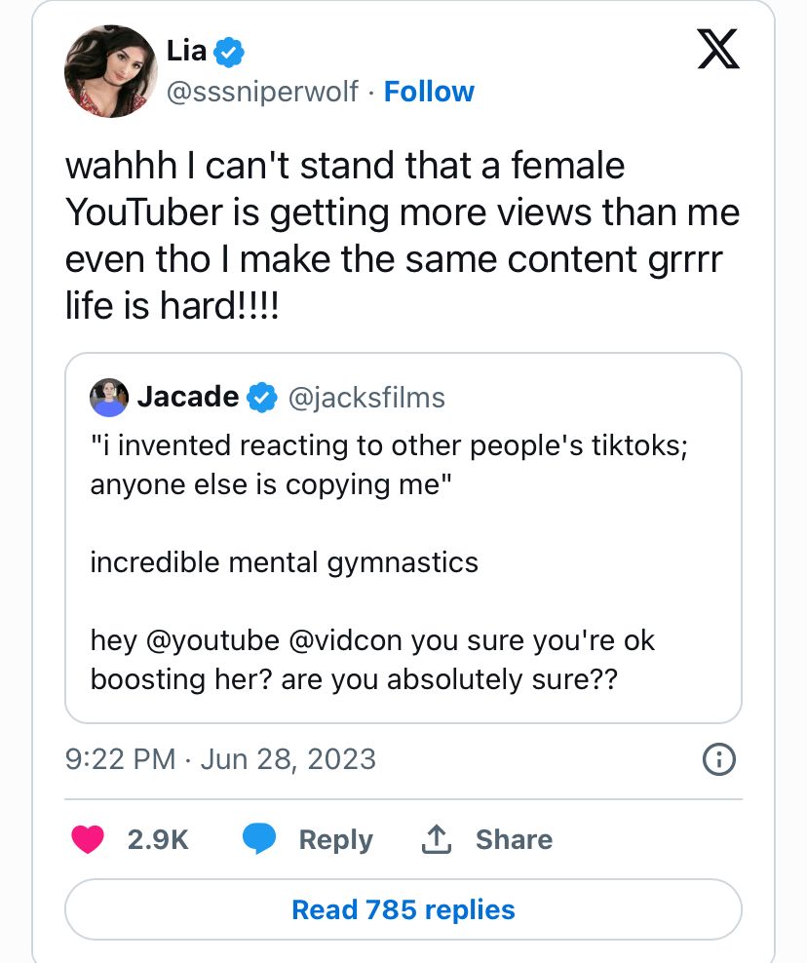The width and height of the screenshot is (807, 963).
Task: Click the 2.9K likes count
Action: click(158, 839)
